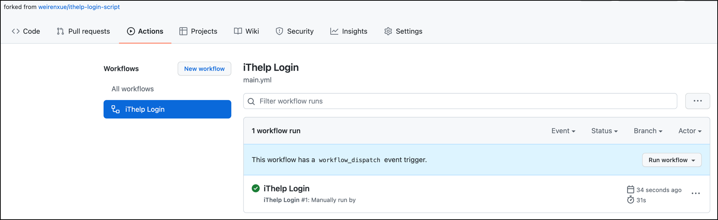Open the workflow run's three-dot options
The height and width of the screenshot is (220, 718).
click(696, 193)
